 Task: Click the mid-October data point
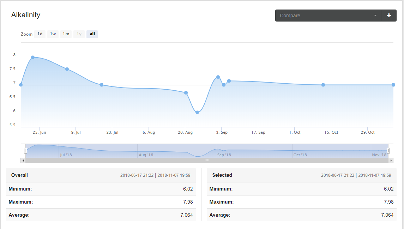click(x=323, y=85)
